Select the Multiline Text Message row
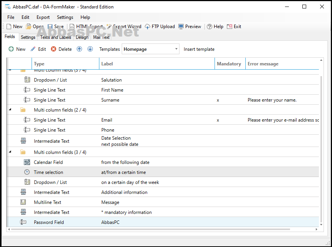 pos(163,202)
